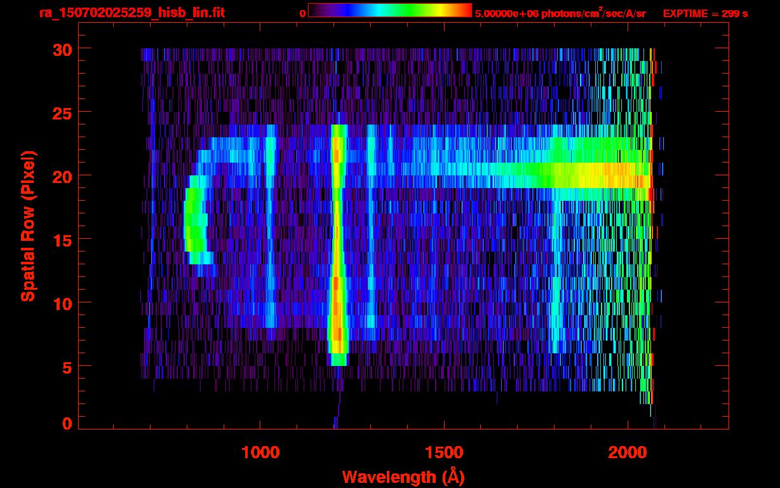Click the y-axis tick label 0
780x488 pixels.
pyautogui.click(x=66, y=424)
